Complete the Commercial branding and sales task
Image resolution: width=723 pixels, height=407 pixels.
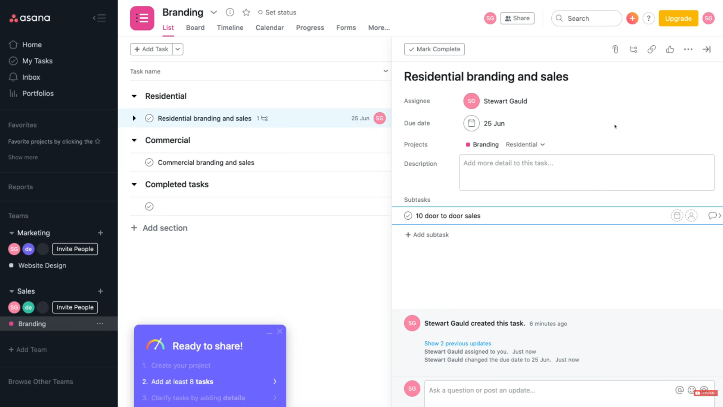click(x=149, y=162)
